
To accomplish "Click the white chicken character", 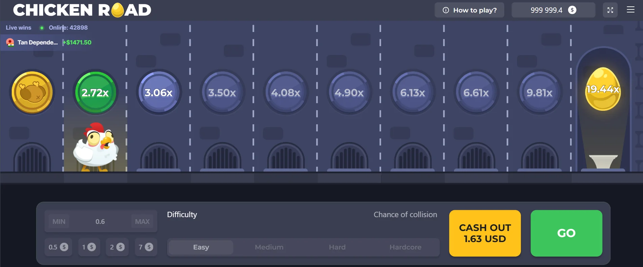I will (x=96, y=146).
